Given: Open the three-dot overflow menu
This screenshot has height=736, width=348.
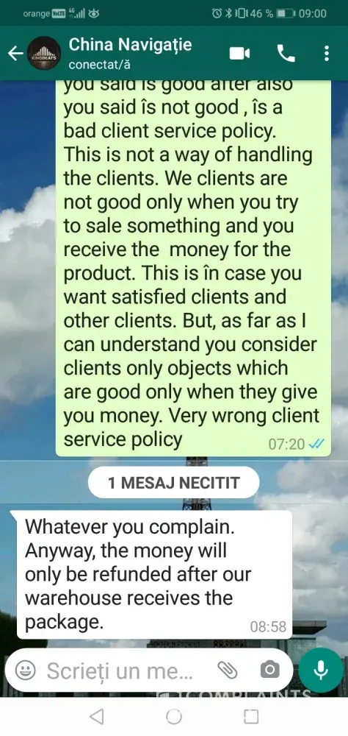Looking at the screenshot, I should (327, 54).
